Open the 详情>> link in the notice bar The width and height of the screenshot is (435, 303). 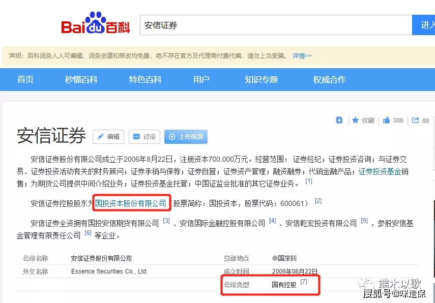pyautogui.click(x=302, y=56)
